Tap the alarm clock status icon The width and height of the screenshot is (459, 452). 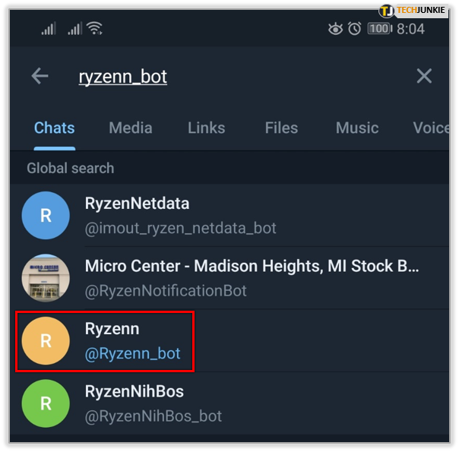click(x=354, y=29)
